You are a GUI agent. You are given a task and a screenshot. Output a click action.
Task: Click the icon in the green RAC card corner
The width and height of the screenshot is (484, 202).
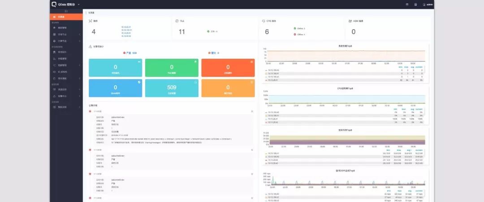tap(195, 61)
